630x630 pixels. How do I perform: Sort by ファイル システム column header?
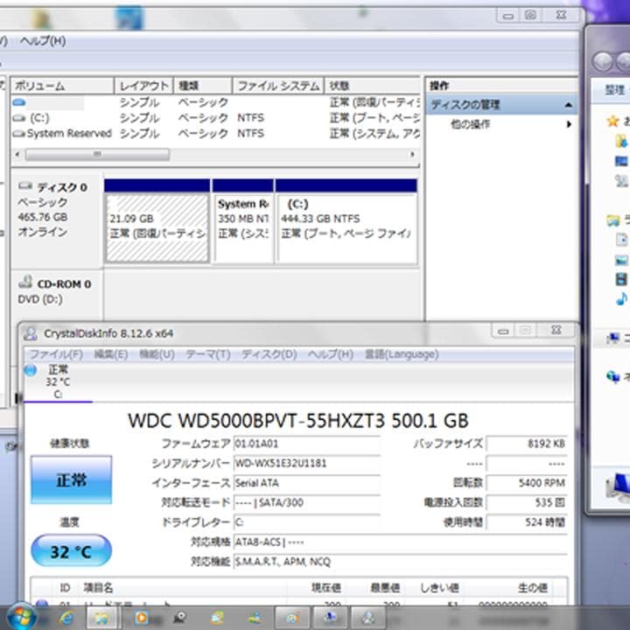pos(278,86)
